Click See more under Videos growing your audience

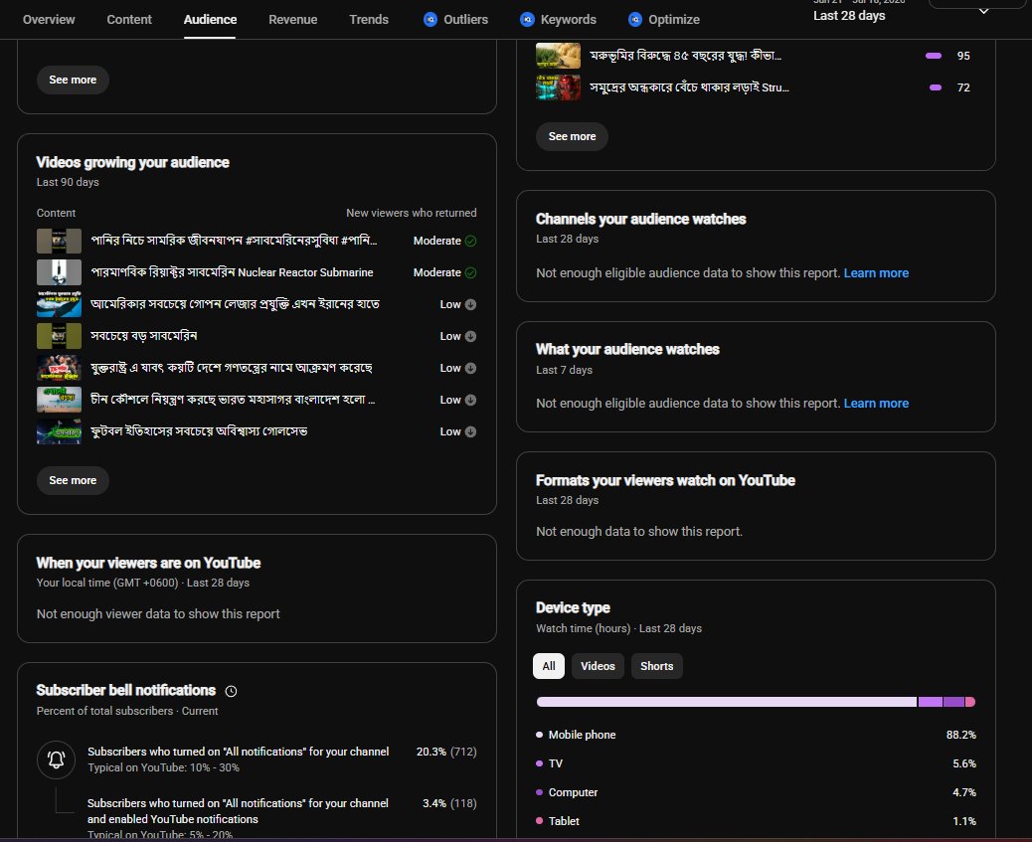pyautogui.click(x=73, y=480)
